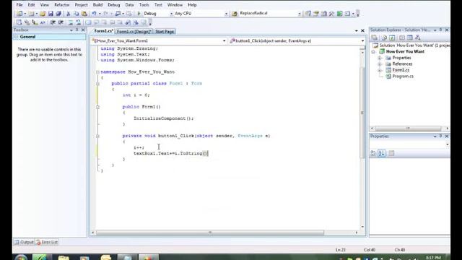Expand the References node in Solution Explorer
The width and height of the screenshot is (462, 260).
(x=380, y=64)
